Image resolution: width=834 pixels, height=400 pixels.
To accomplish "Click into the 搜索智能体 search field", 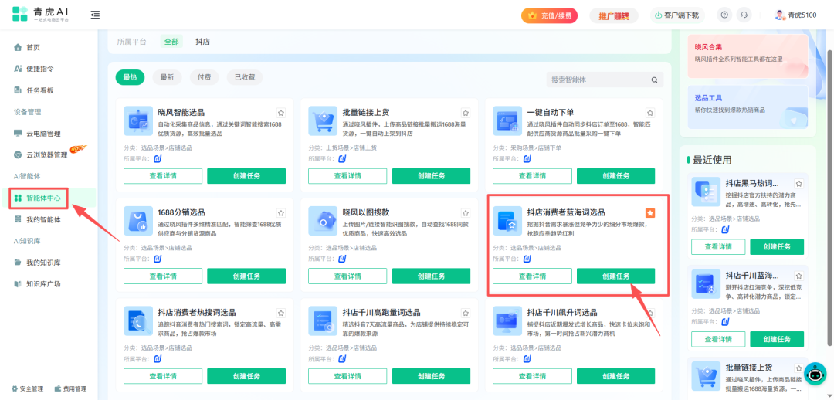I will 598,80.
